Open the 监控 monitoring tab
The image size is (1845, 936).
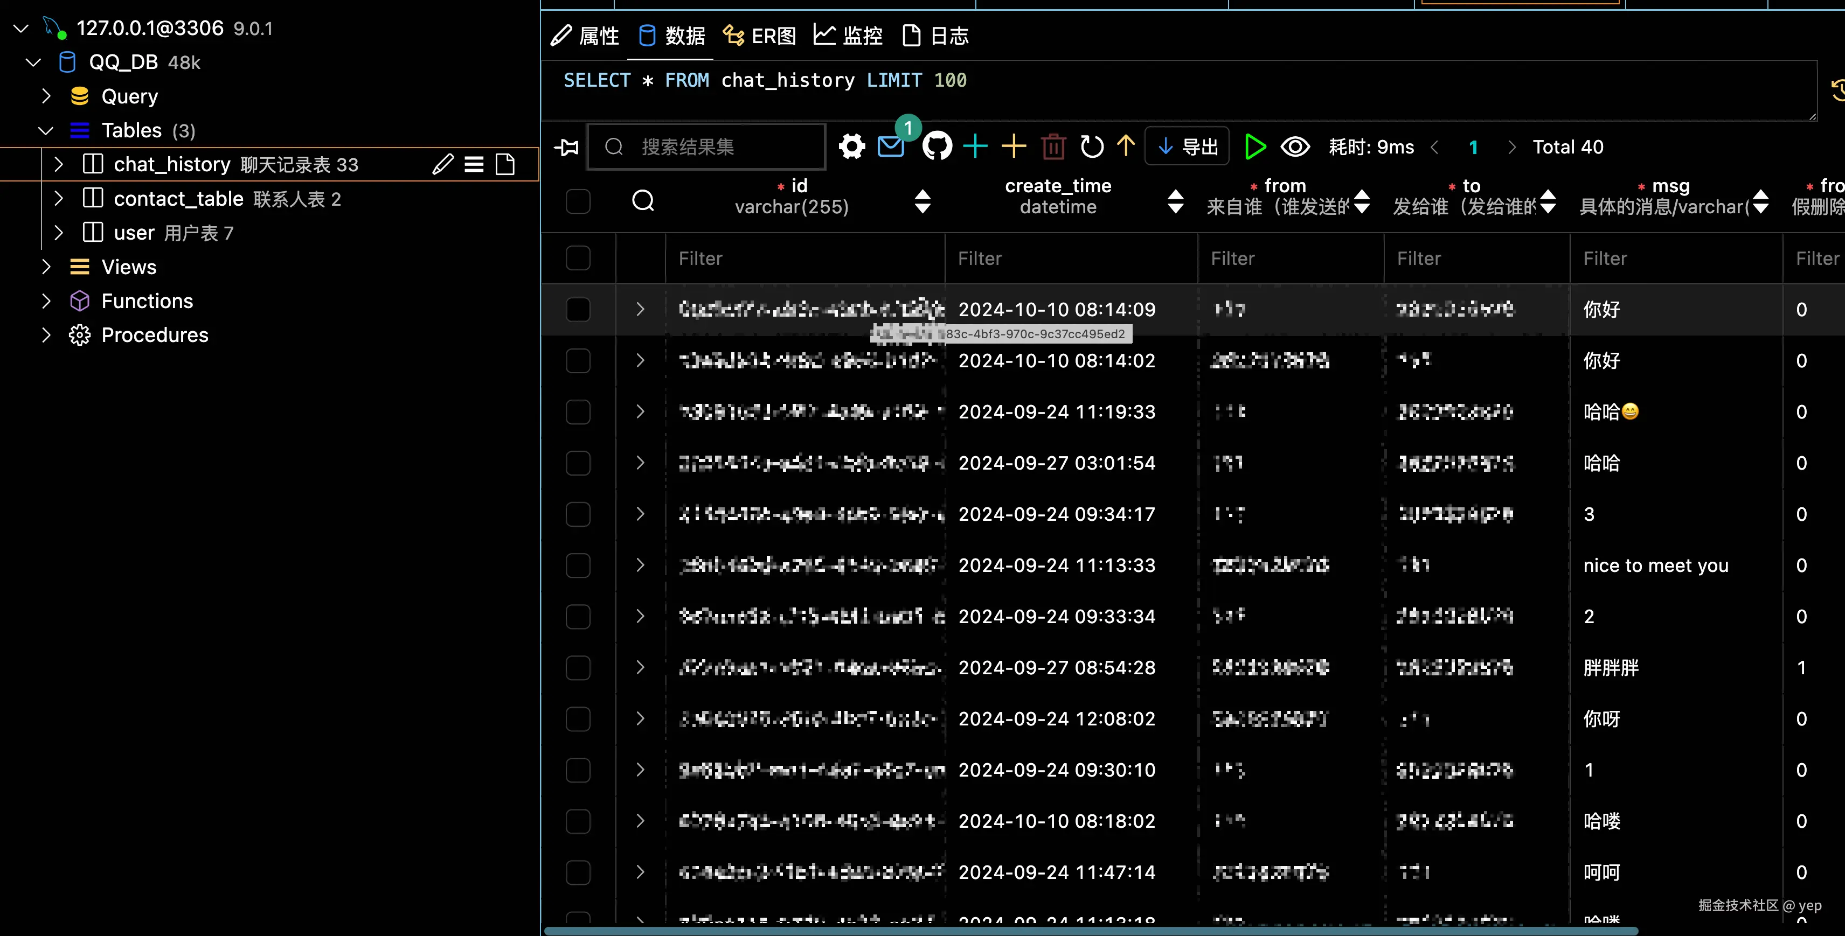tap(848, 36)
